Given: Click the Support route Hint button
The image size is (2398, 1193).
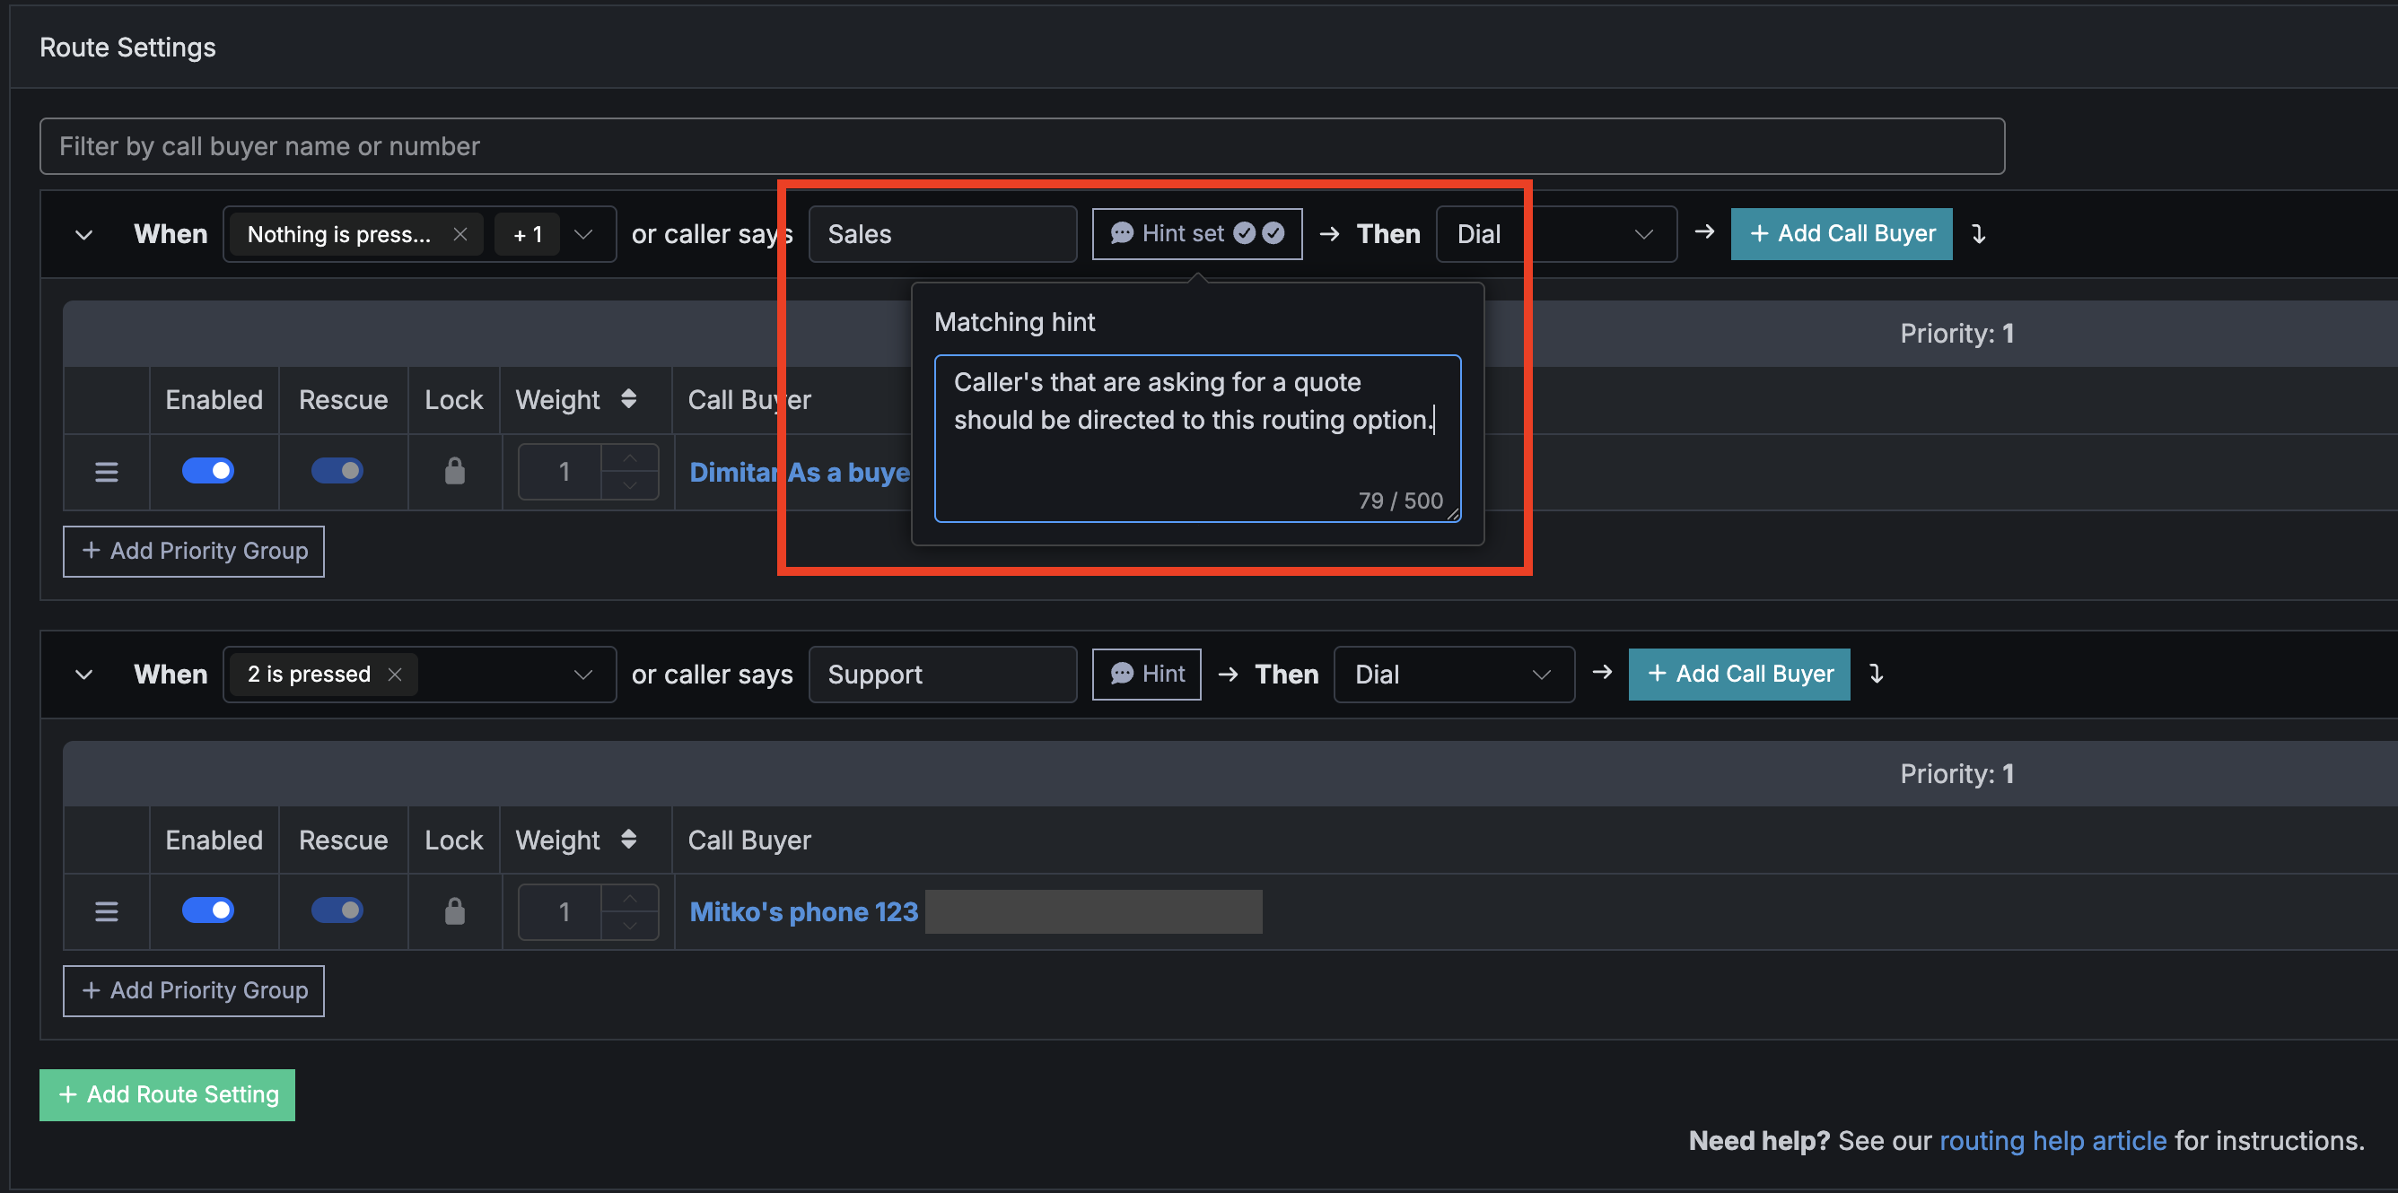Looking at the screenshot, I should pyautogui.click(x=1146, y=674).
